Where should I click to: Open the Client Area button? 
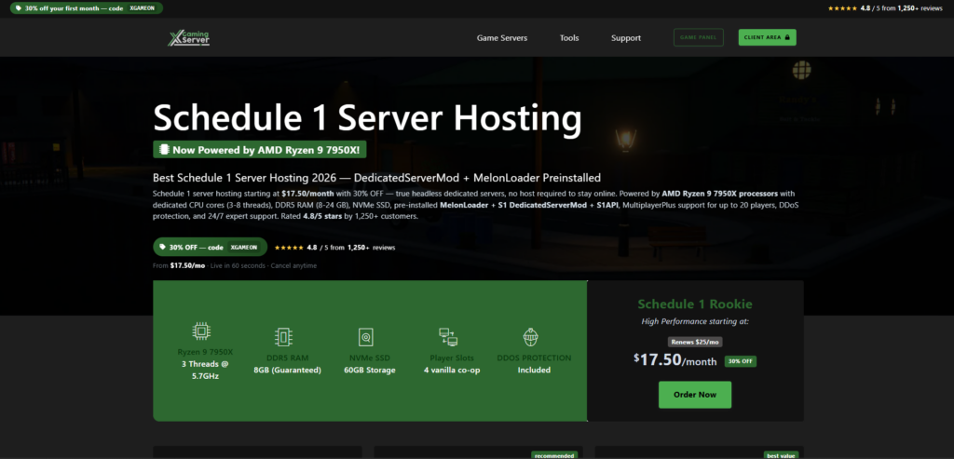768,37
